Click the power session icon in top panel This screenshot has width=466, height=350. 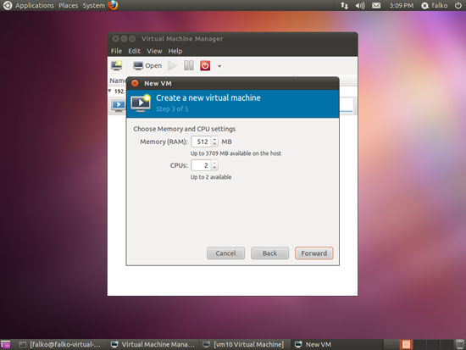point(458,5)
